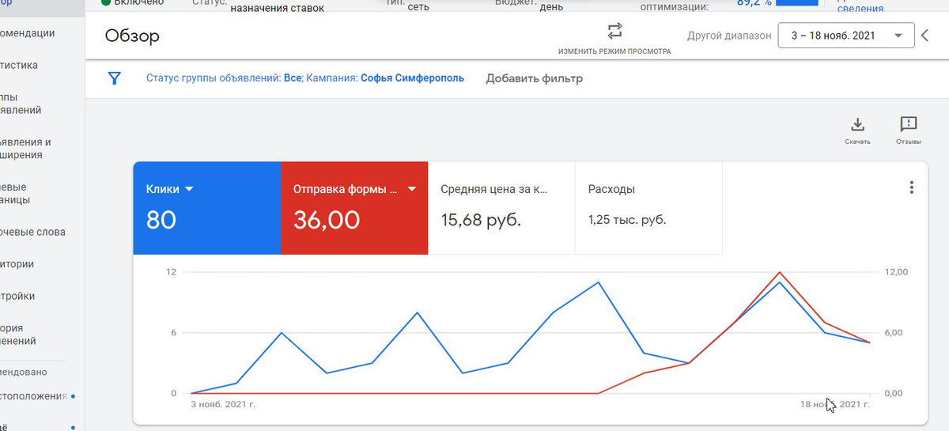949x431 pixels.
Task: Click the collapse arrow beside date range
Action: tap(926, 35)
